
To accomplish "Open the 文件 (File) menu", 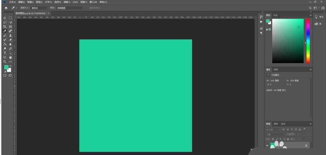I will click(x=12, y=2).
